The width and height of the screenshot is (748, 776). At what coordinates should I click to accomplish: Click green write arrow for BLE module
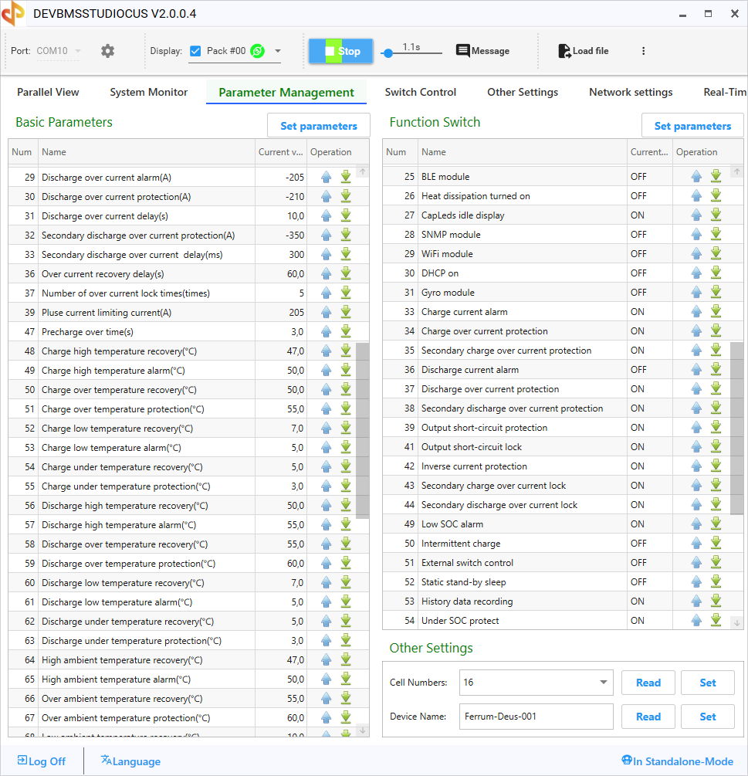point(716,176)
